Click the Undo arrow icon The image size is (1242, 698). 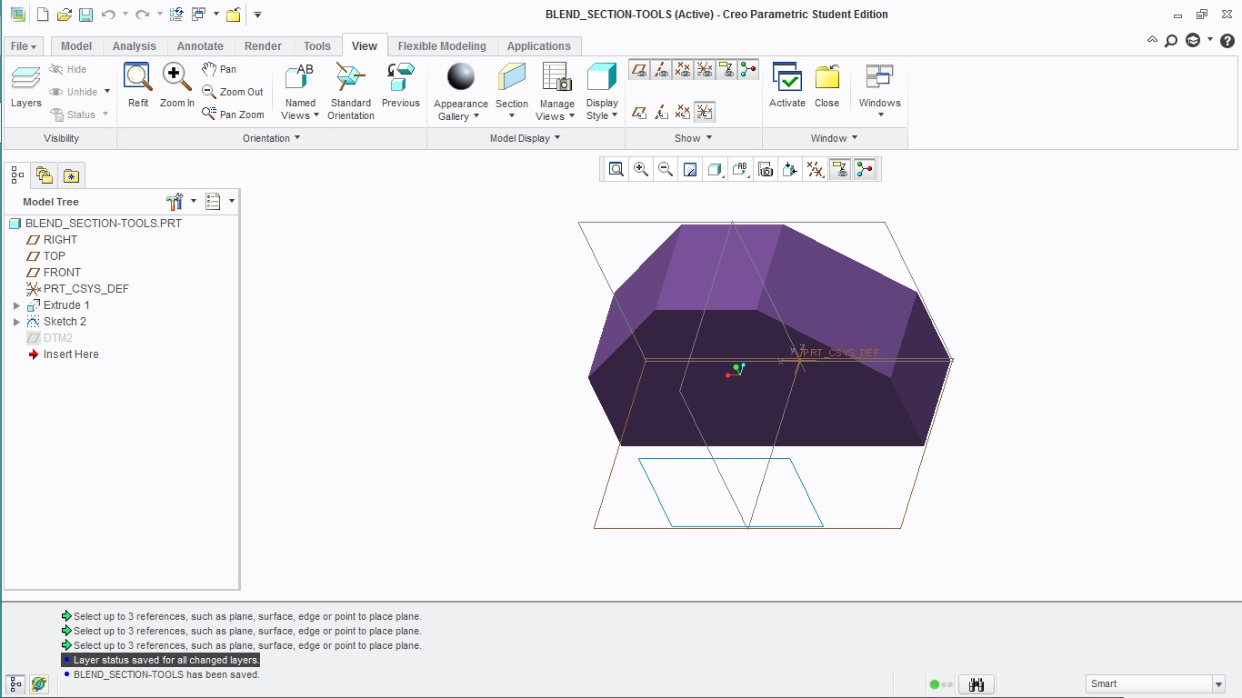point(108,15)
